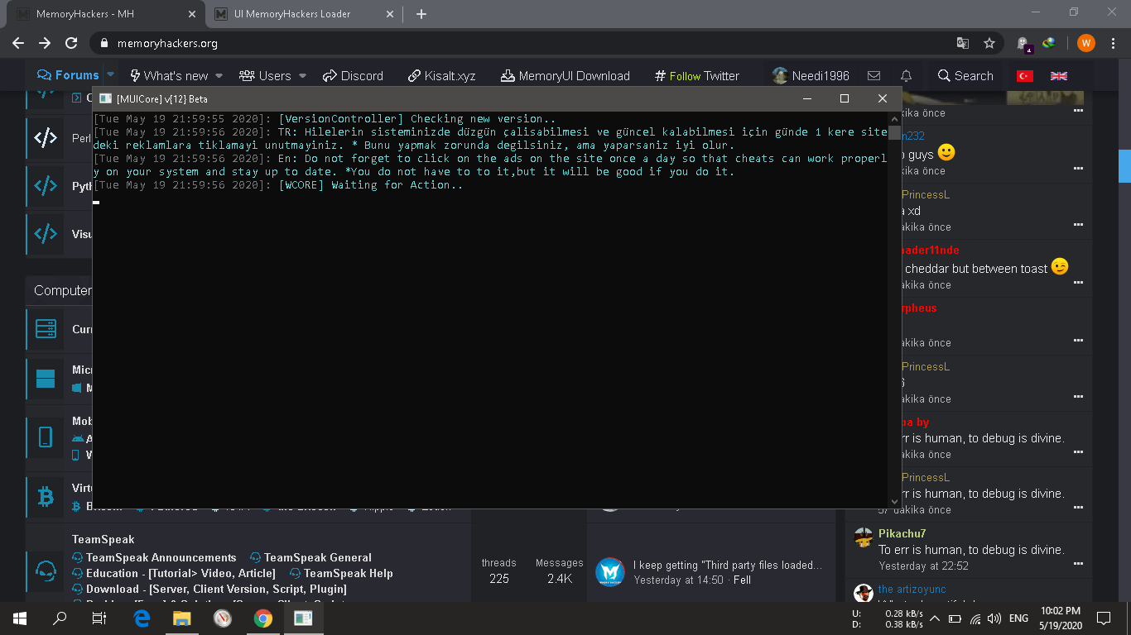Open latest thread 'I keep getting Third party files'
The width and height of the screenshot is (1131, 635).
point(728,565)
